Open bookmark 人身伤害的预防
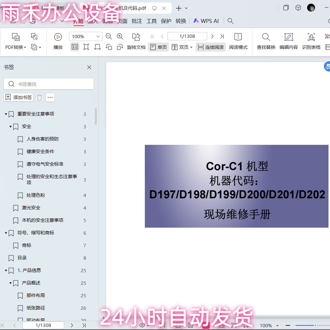330x330 pixels. click(42, 139)
